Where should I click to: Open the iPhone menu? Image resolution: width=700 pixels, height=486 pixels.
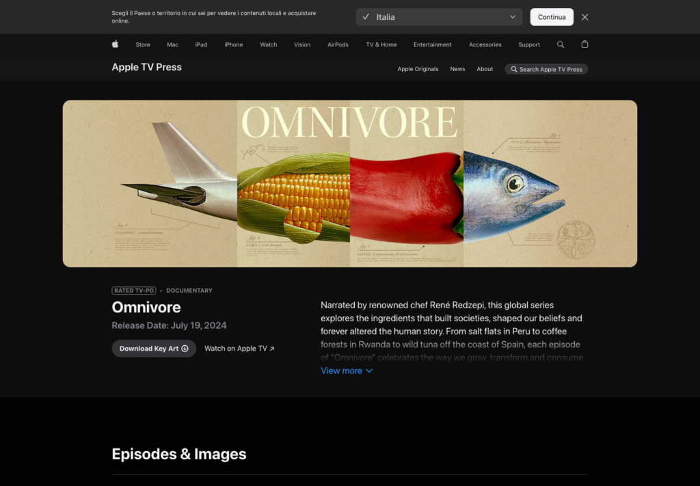234,44
